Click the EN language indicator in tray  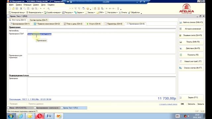(x=177, y=116)
